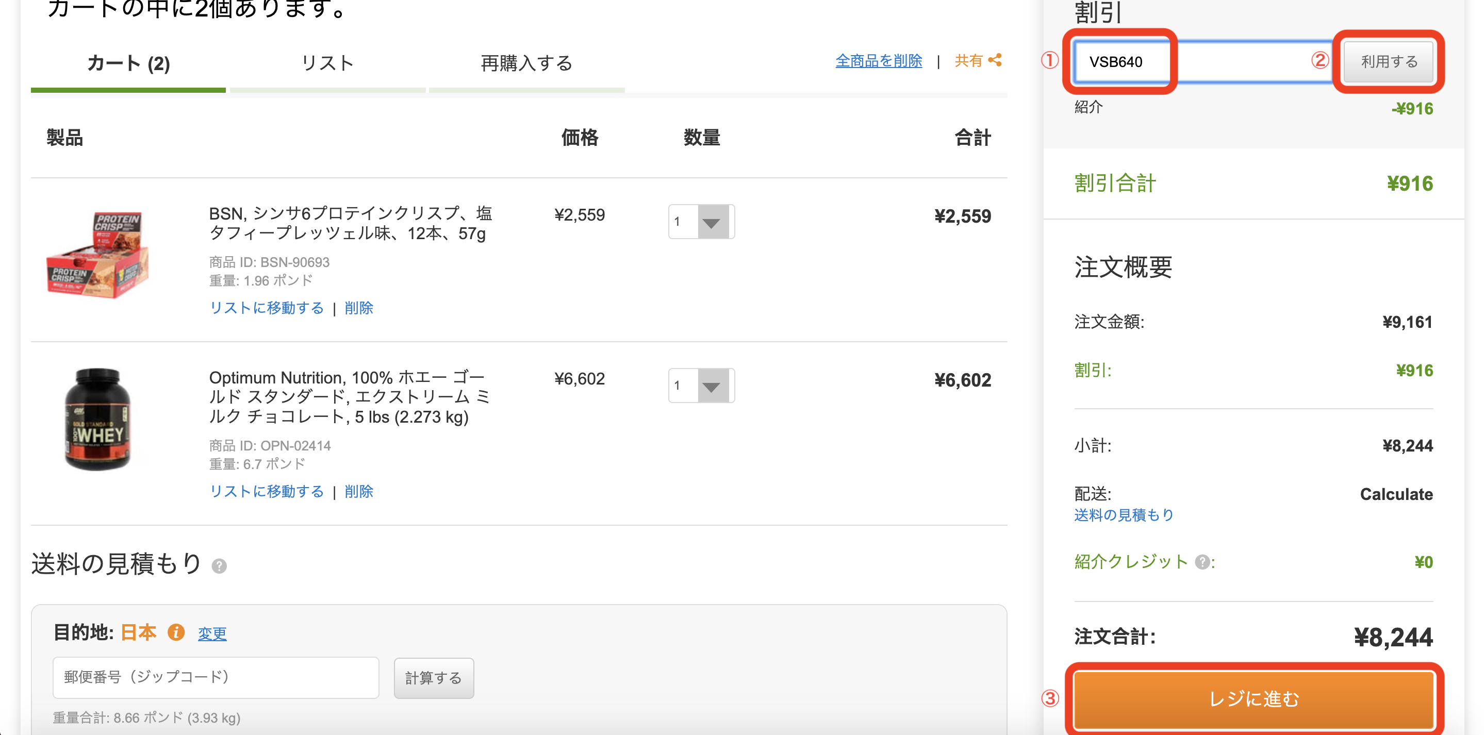Image resolution: width=1484 pixels, height=735 pixels.
Task: Delete the Optimum Nutrition whey item
Action: (x=359, y=491)
